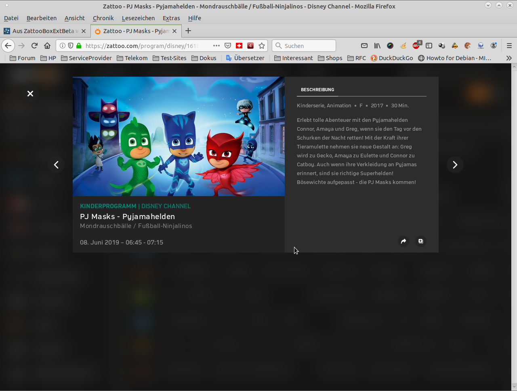The image size is (517, 391).
Task: Open the Test-Sites bookmarks folder
Action: click(x=170, y=58)
